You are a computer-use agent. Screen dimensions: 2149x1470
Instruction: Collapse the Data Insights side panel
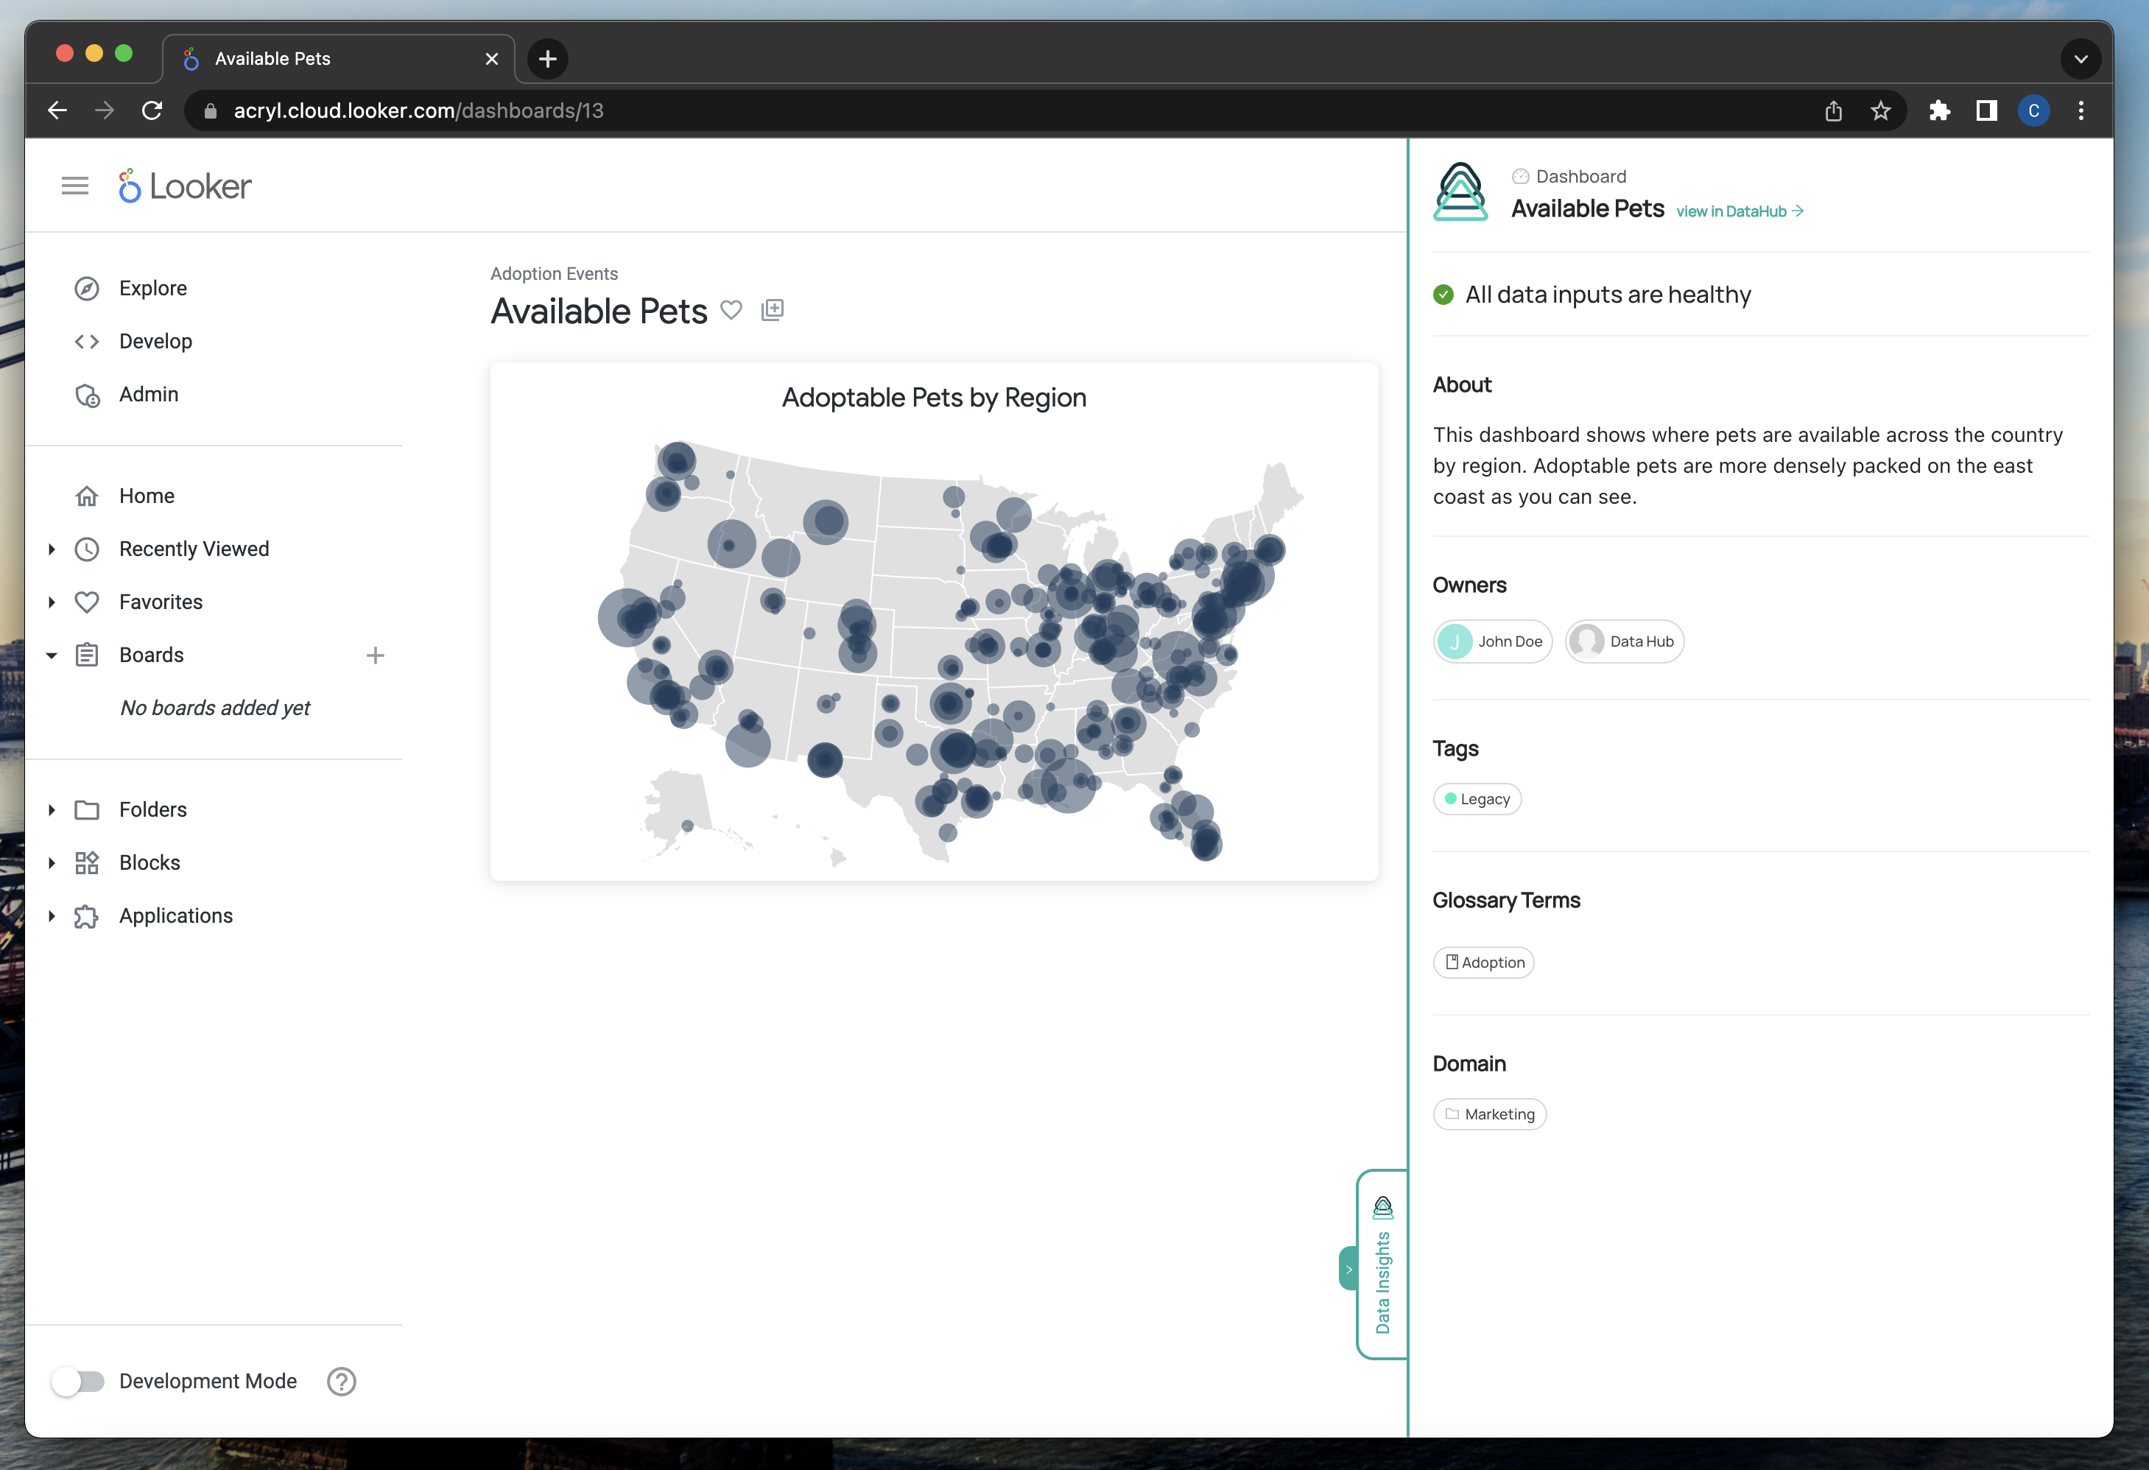[1348, 1270]
